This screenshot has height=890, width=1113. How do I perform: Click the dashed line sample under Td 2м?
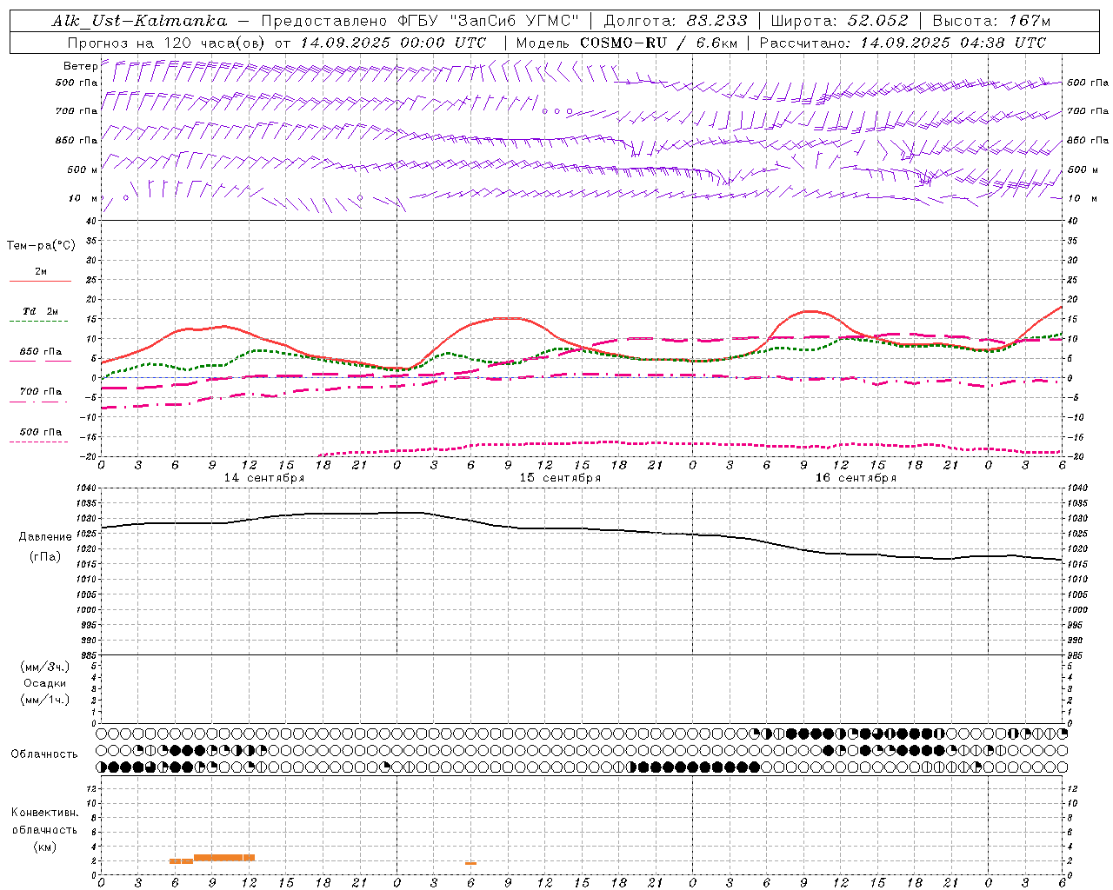pyautogui.click(x=40, y=321)
